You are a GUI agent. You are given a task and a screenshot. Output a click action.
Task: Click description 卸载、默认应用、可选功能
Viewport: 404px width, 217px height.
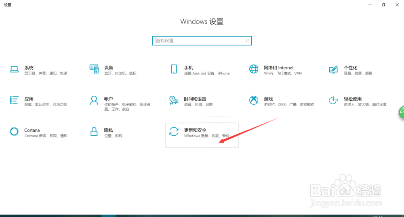click(x=46, y=105)
